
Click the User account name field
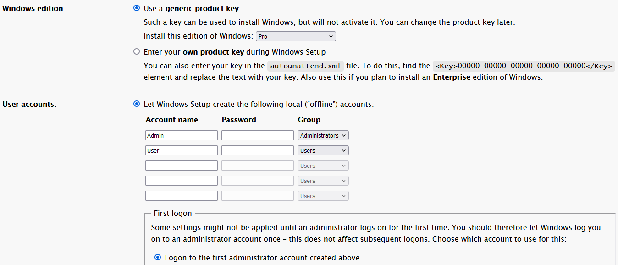click(x=182, y=150)
